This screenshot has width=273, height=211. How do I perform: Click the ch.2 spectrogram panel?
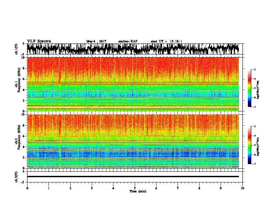point(133,141)
